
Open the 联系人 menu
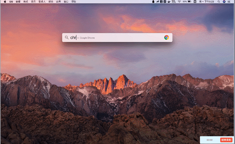42,2
